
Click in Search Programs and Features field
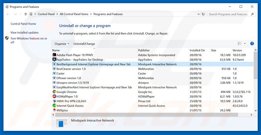(x=228, y=14)
